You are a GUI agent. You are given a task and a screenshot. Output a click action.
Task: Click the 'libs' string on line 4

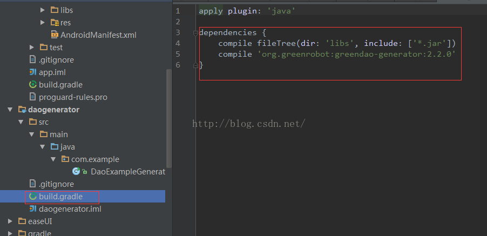click(340, 43)
